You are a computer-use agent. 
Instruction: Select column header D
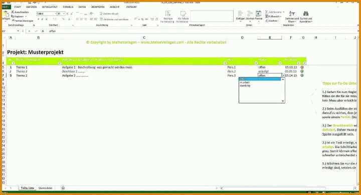pyautogui.click(x=242, y=37)
